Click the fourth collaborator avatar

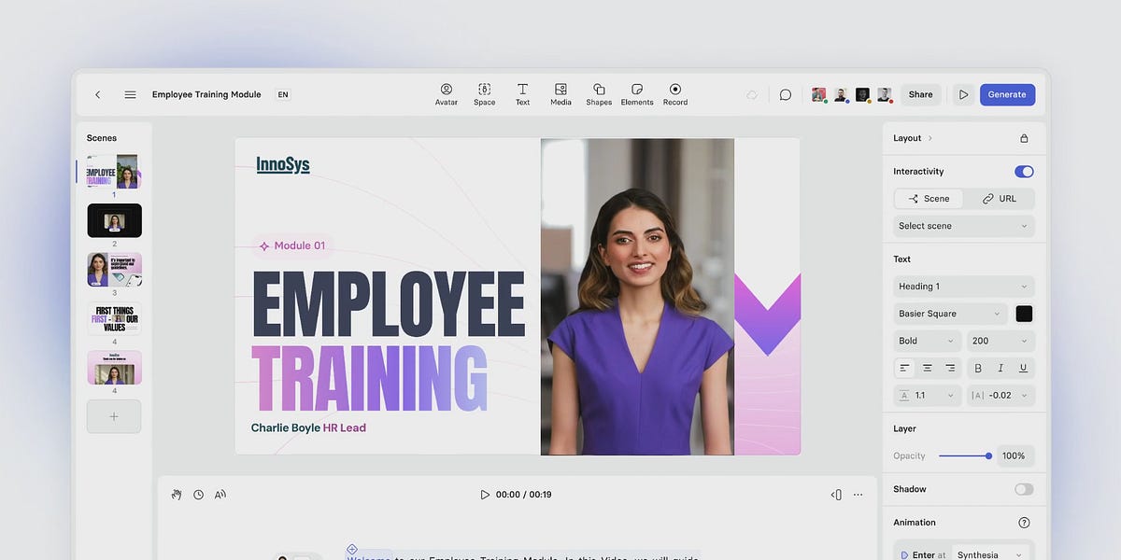click(x=884, y=94)
